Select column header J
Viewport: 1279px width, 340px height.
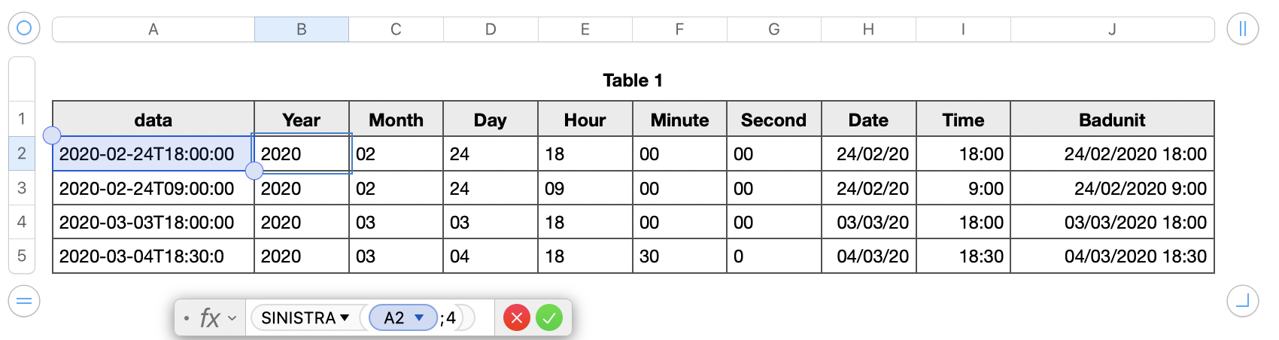pos(1112,29)
